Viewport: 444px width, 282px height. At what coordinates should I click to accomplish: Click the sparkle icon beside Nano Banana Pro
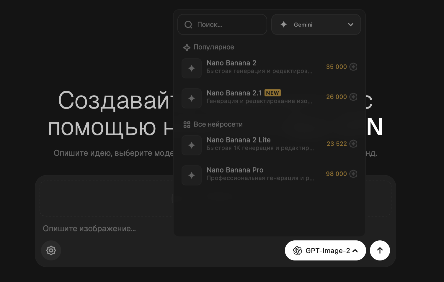coord(192,175)
